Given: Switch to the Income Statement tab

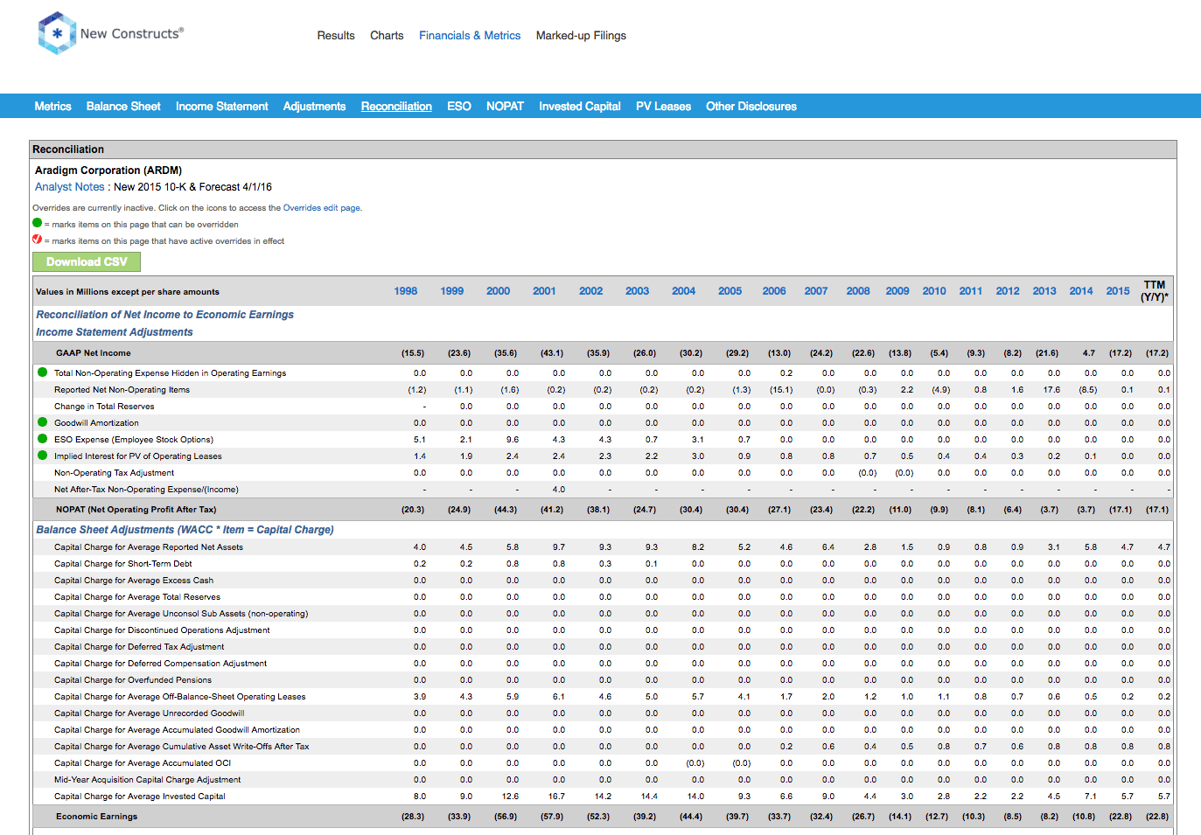Looking at the screenshot, I should (x=222, y=107).
